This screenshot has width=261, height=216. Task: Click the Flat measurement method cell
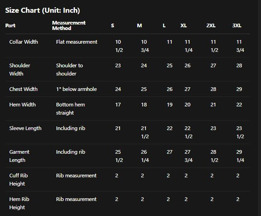click(76, 42)
